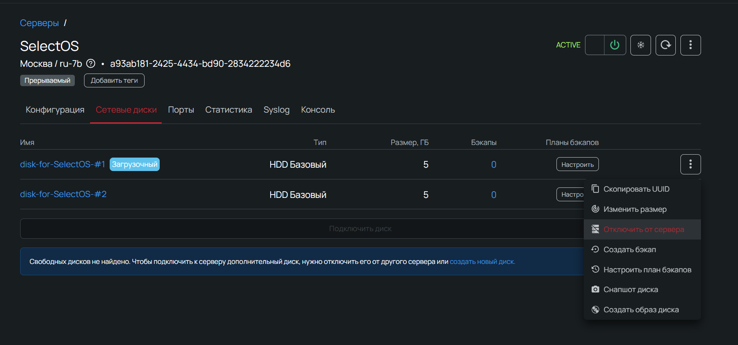Viewport: 738px width, 345px height.
Task: Click the freeze snowflake server icon
Action: [x=640, y=45]
